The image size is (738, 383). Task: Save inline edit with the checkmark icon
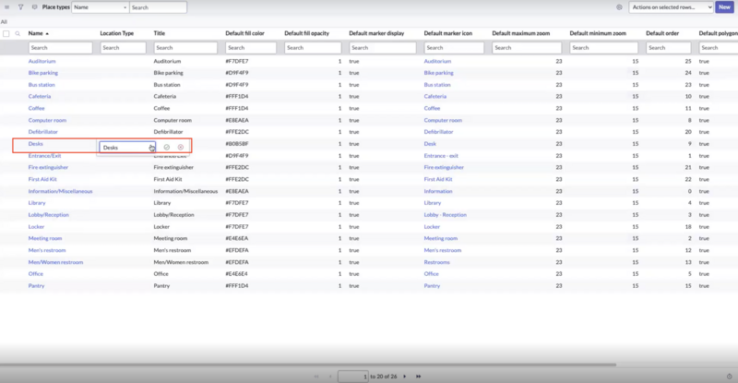tap(167, 147)
